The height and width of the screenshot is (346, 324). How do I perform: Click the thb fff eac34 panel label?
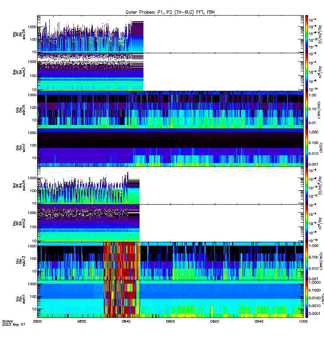click(x=19, y=34)
